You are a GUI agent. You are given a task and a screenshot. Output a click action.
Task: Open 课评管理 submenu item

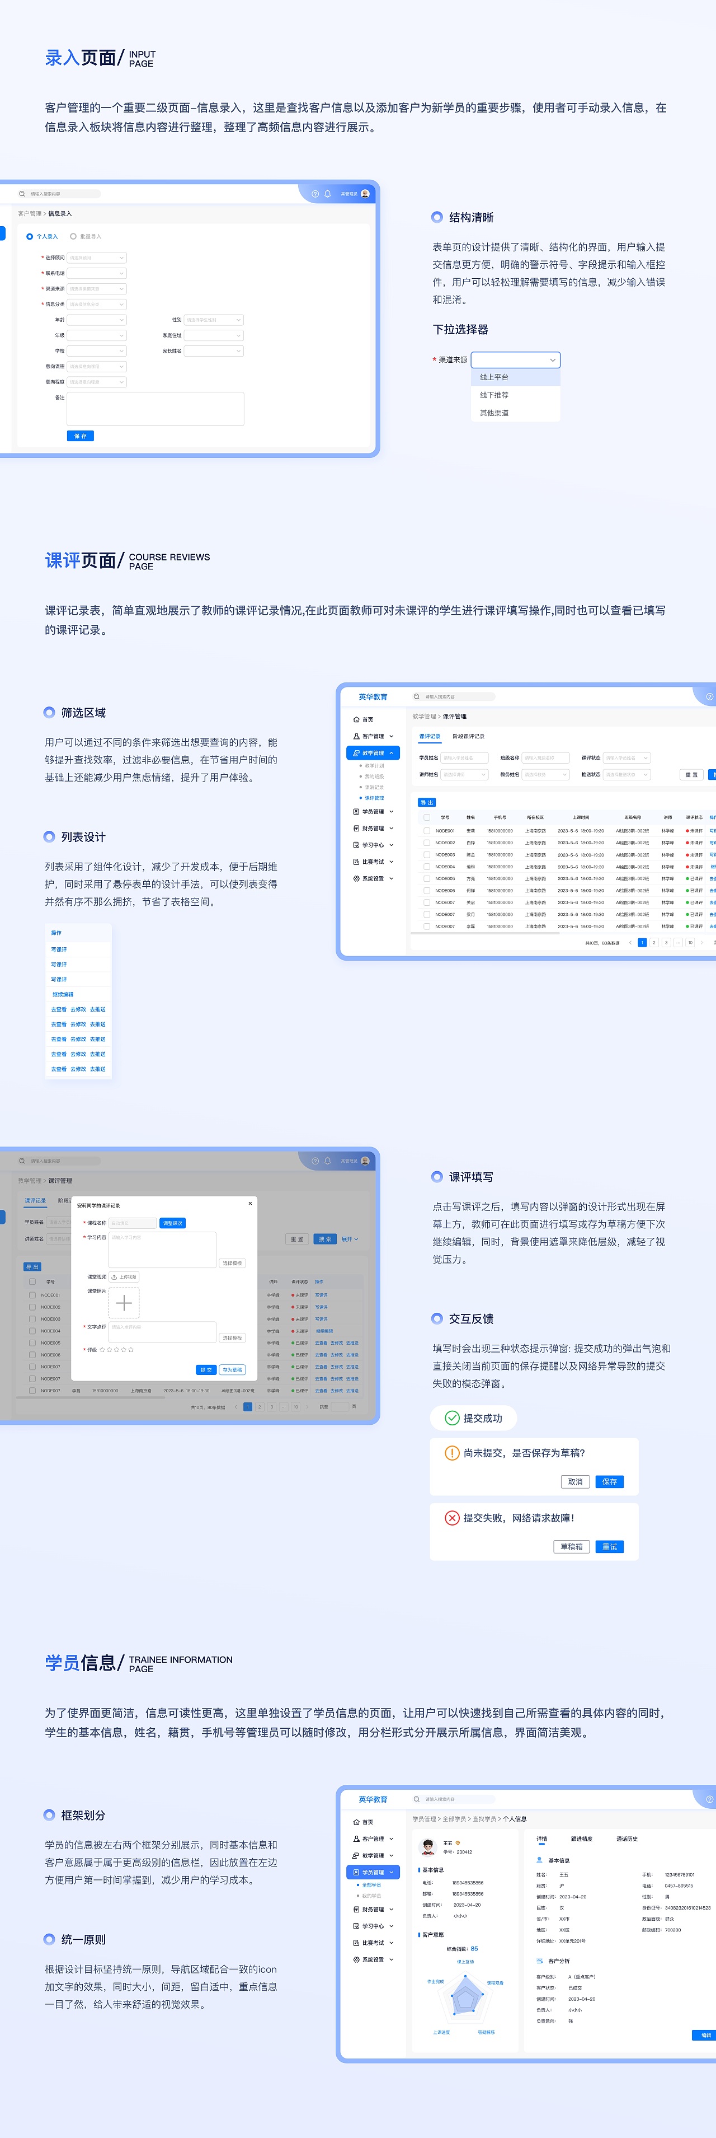[374, 798]
